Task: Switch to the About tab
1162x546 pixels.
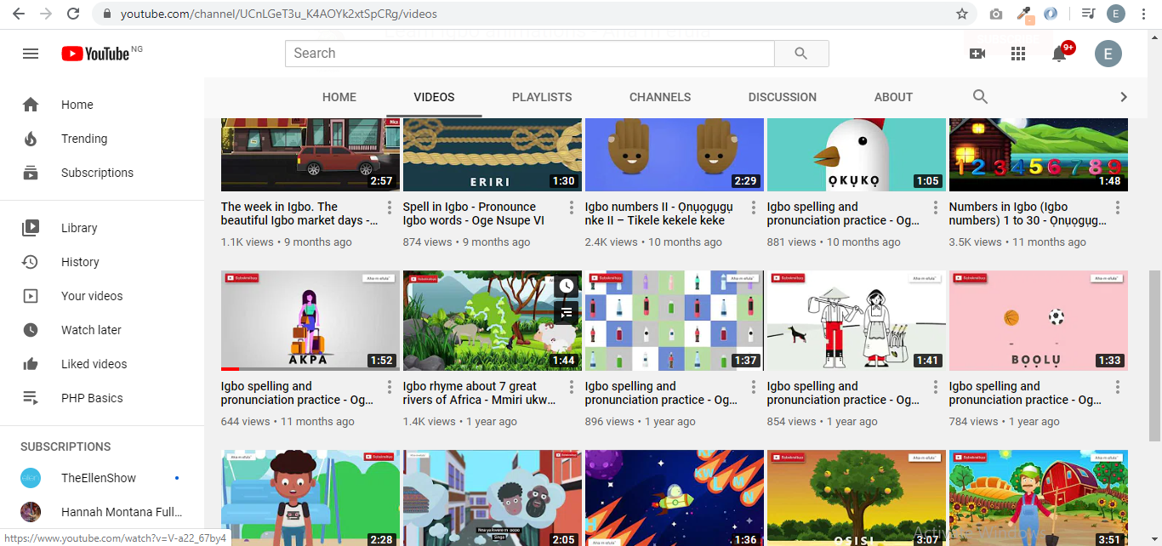Action: [893, 97]
